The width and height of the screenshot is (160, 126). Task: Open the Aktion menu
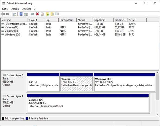coord(15,9)
